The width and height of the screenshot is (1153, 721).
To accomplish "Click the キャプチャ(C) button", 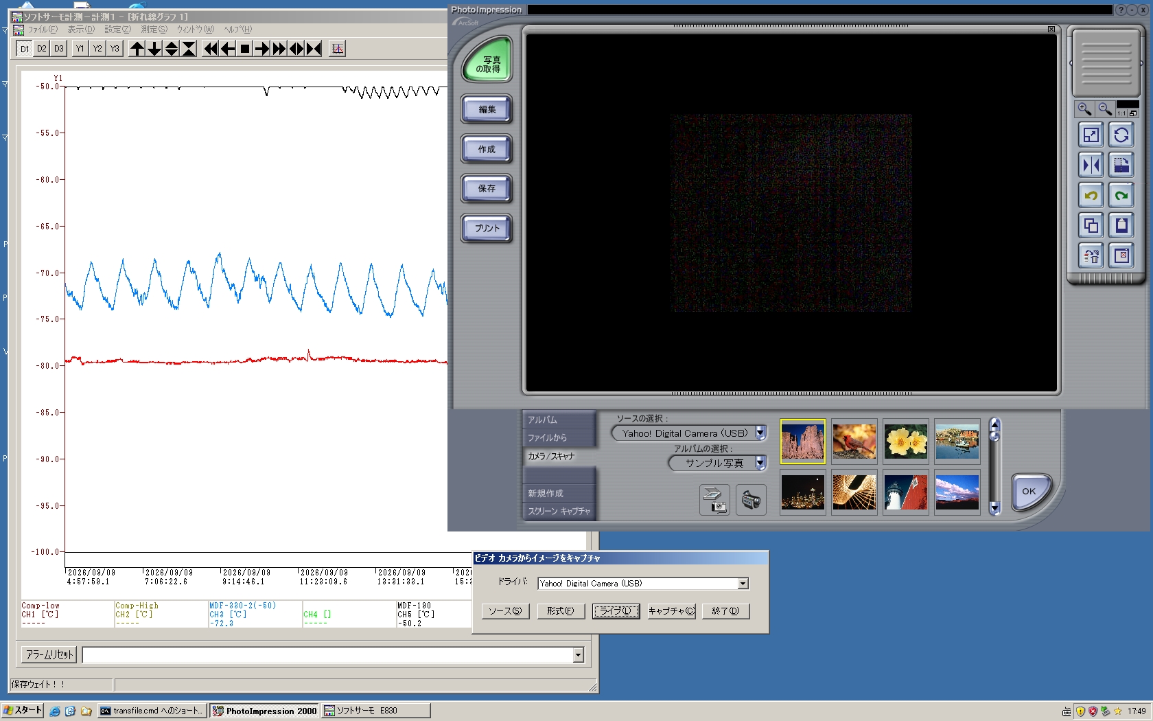I will coord(671,611).
